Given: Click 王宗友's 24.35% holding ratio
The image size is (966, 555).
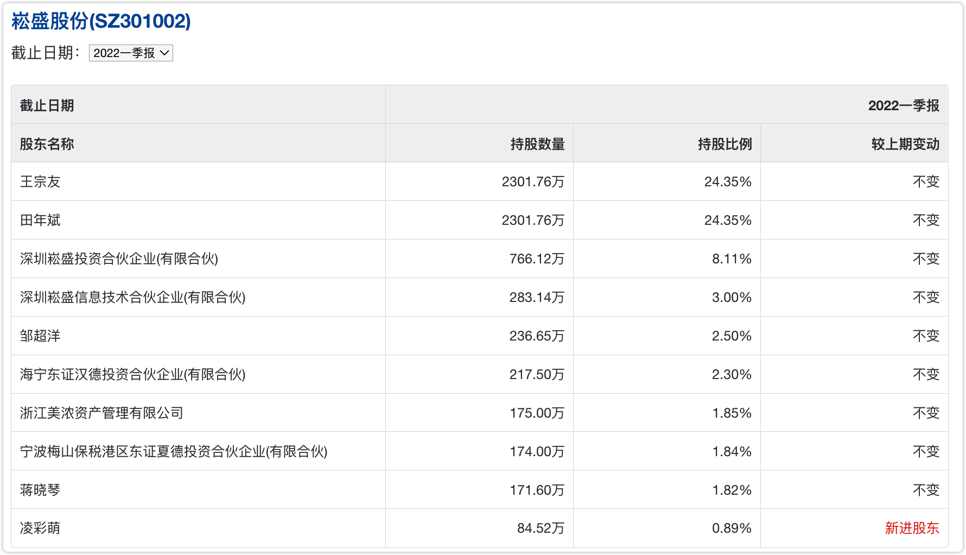Looking at the screenshot, I should pyautogui.click(x=727, y=182).
